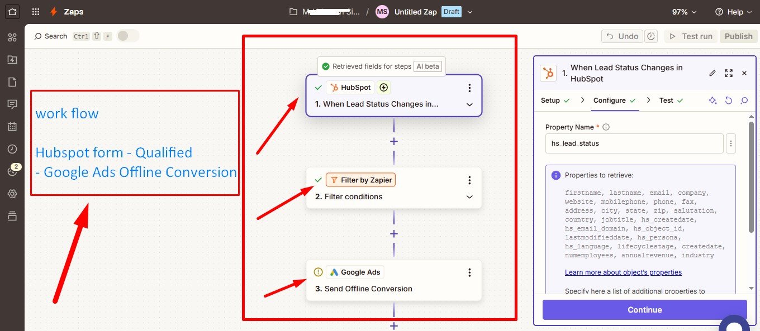Click the hs_lead_status Property Name field
This screenshot has width=760, height=331.
[634, 143]
